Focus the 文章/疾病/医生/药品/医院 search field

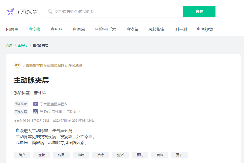114,12
